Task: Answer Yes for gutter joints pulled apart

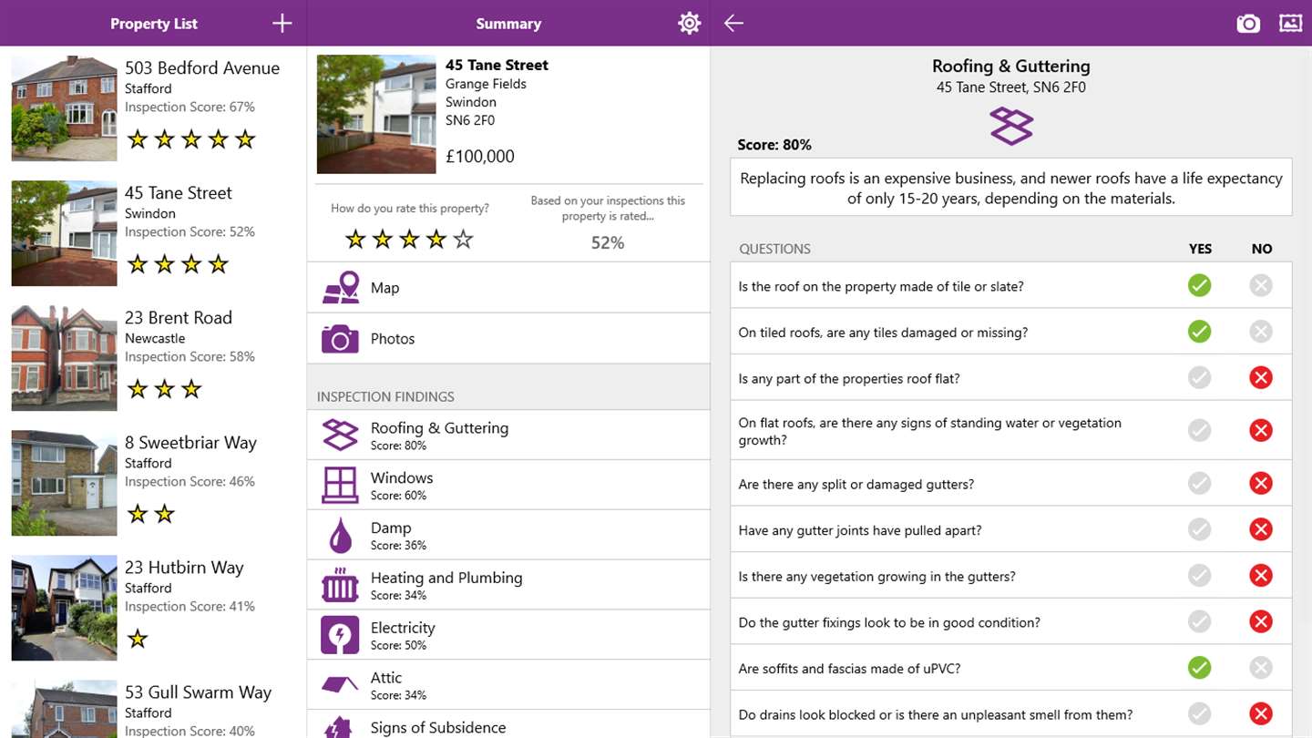Action: pyautogui.click(x=1199, y=529)
